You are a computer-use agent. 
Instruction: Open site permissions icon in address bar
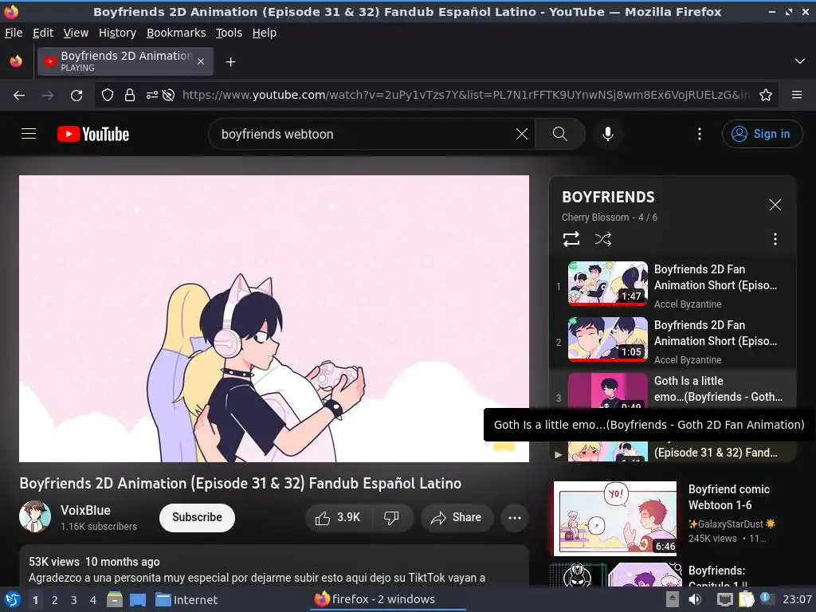coord(152,96)
